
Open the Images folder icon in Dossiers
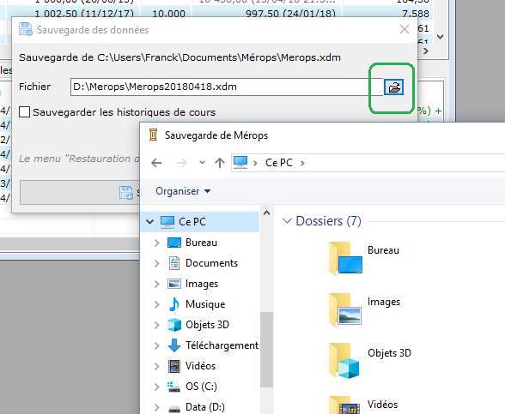point(345,310)
